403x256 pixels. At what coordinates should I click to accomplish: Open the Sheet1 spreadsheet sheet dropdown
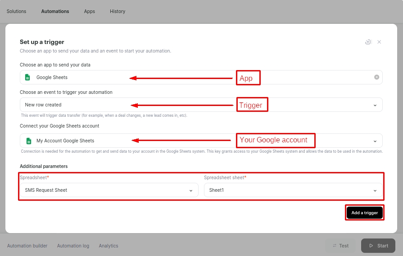(293, 190)
